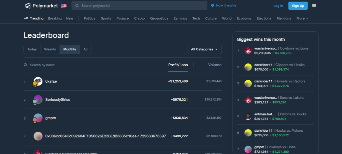The height and width of the screenshot is (154, 342).
Task: Go to Culture markets
Action: pos(211,19)
